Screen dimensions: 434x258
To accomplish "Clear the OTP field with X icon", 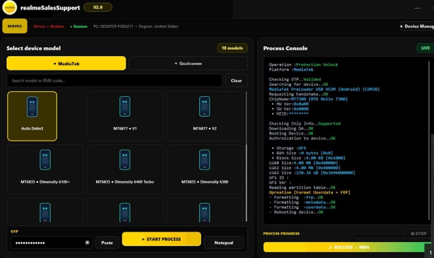I will point(87,243).
